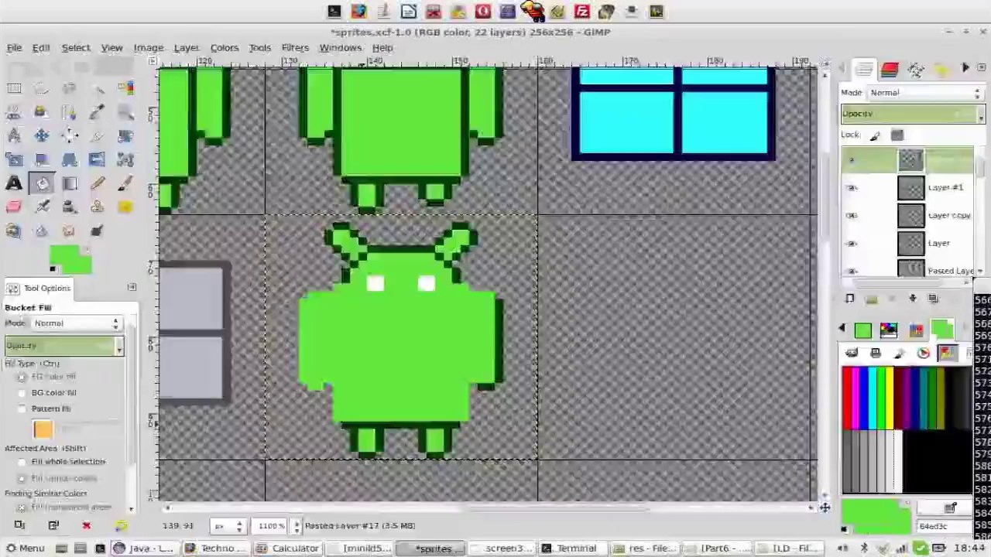This screenshot has width=991, height=557.
Task: Open the orange pattern swatch picker
Action: [x=43, y=429]
